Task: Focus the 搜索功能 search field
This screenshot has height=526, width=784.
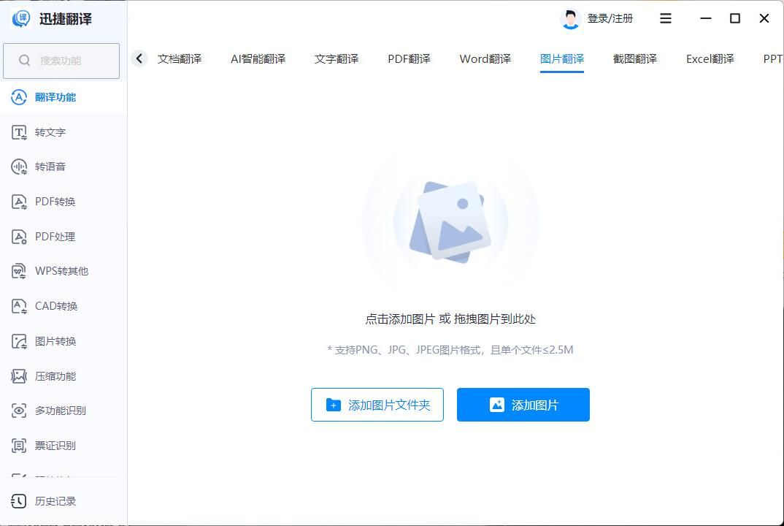Action: point(61,61)
